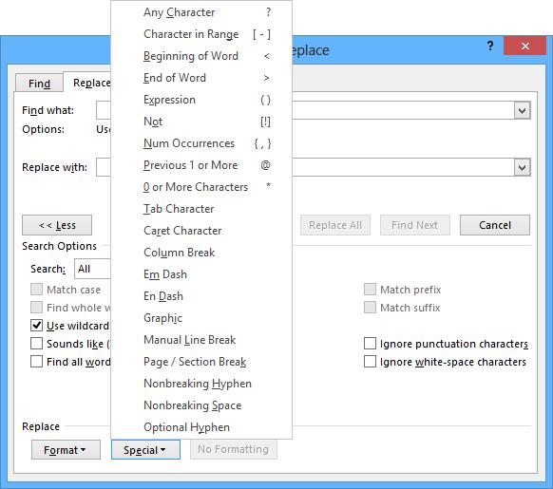Collapse options with the Less button
This screenshot has width=553, height=489.
57,225
